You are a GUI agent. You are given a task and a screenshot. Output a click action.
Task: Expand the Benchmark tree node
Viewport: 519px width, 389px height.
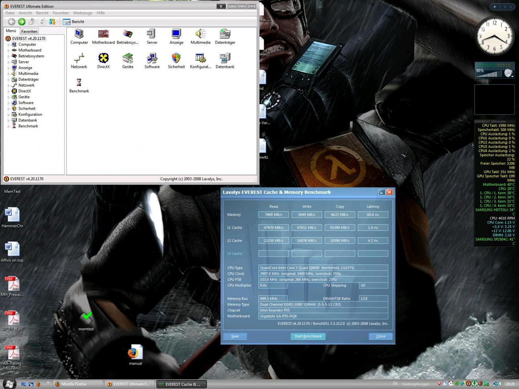point(9,126)
